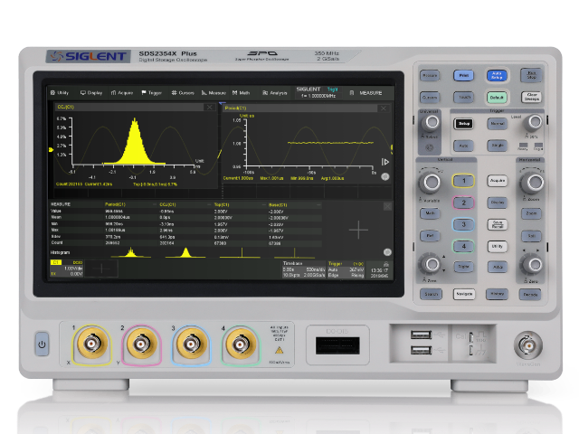Image resolution: width=579 pixels, height=434 pixels.
Task: Push the vertical scale Variable knob
Action: [x=431, y=183]
